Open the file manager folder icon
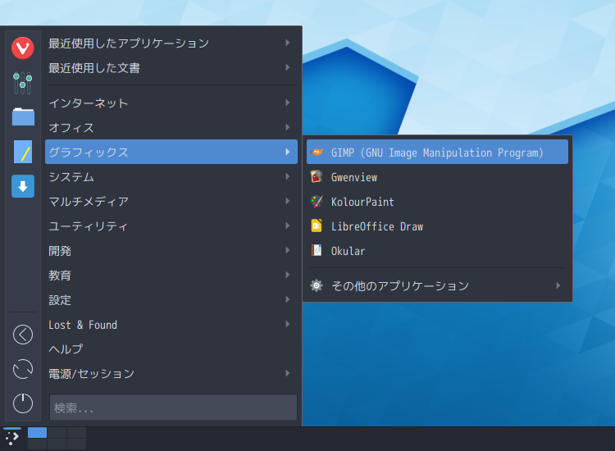 23,116
